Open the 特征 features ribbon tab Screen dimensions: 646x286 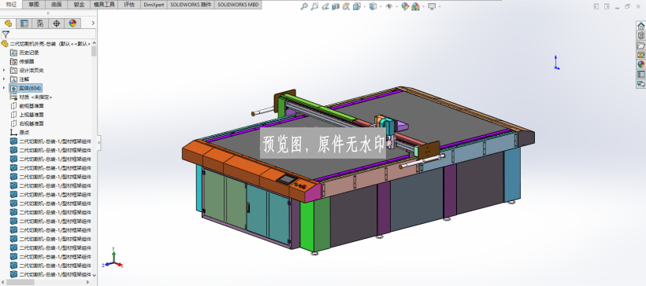pyautogui.click(x=11, y=5)
